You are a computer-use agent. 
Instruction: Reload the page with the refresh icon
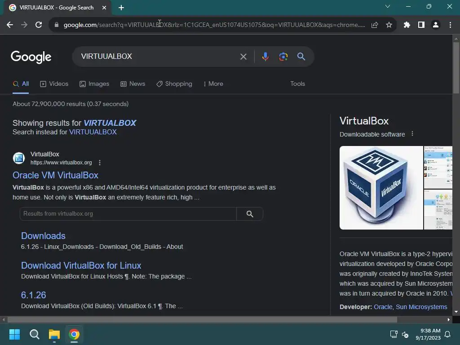coord(39,25)
